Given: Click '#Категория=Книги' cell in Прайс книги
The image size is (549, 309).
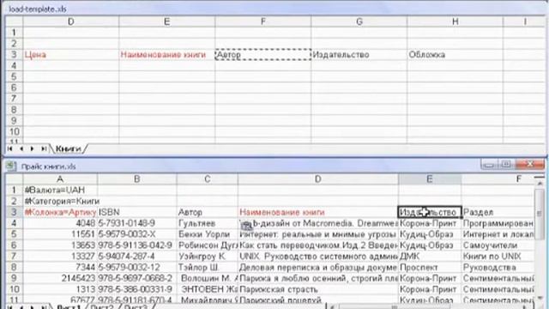Looking at the screenshot, I should pyautogui.click(x=60, y=201).
